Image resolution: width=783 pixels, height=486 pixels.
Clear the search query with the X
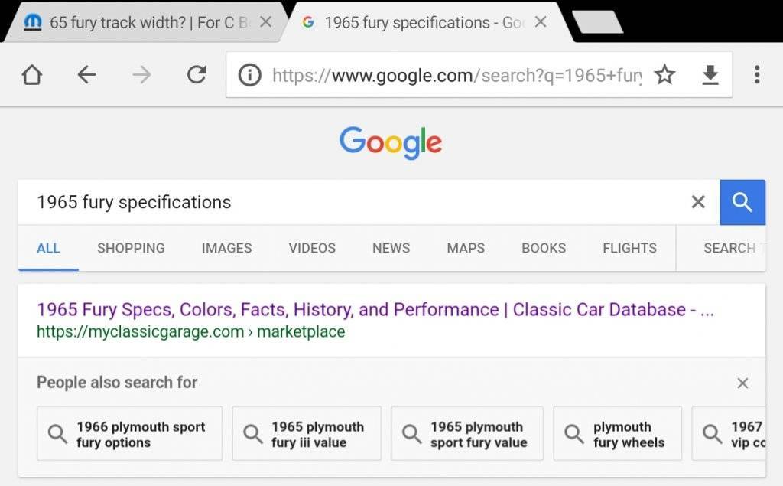[x=697, y=202]
